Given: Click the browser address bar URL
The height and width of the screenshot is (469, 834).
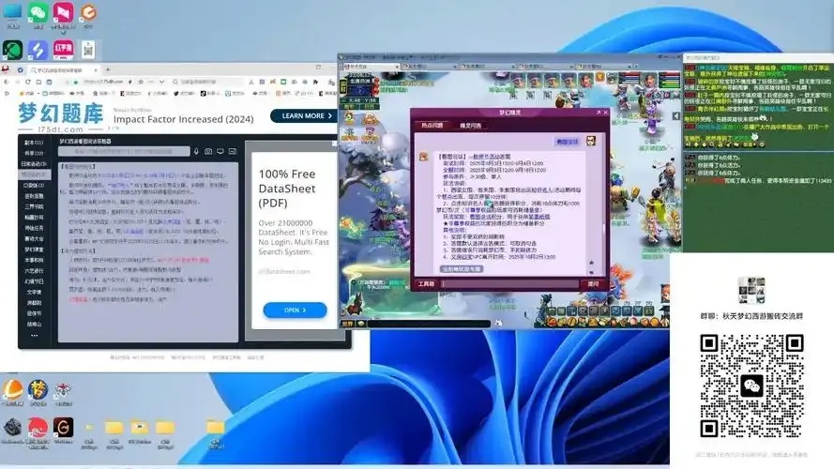Looking at the screenshot, I should 102,82.
